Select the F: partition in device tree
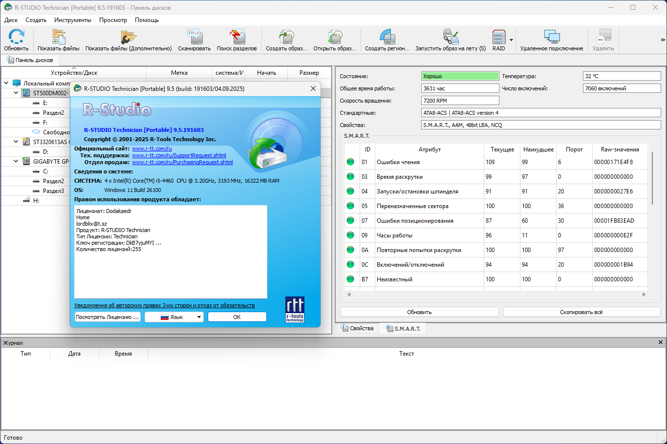The height and width of the screenshot is (444, 667). click(x=45, y=123)
